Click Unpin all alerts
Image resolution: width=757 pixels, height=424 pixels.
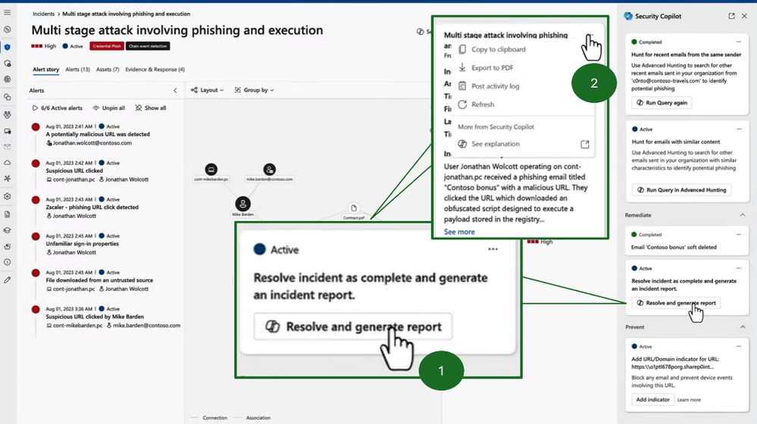(x=108, y=108)
